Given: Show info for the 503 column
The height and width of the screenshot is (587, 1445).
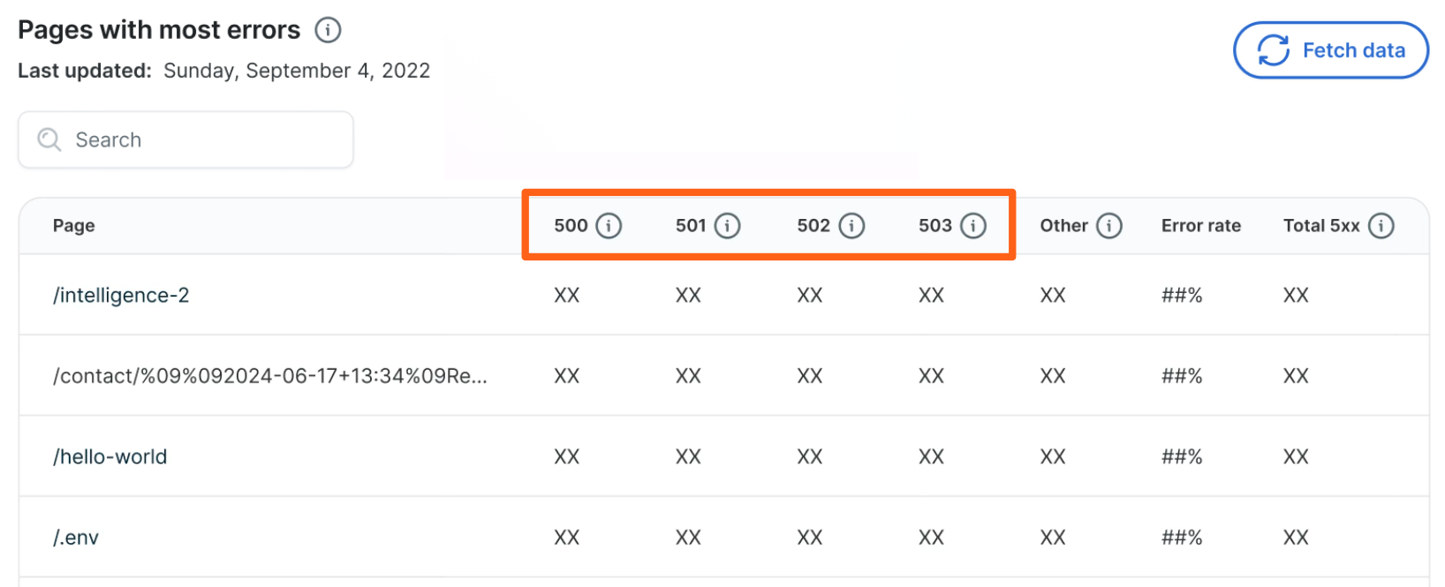Looking at the screenshot, I should point(972,226).
